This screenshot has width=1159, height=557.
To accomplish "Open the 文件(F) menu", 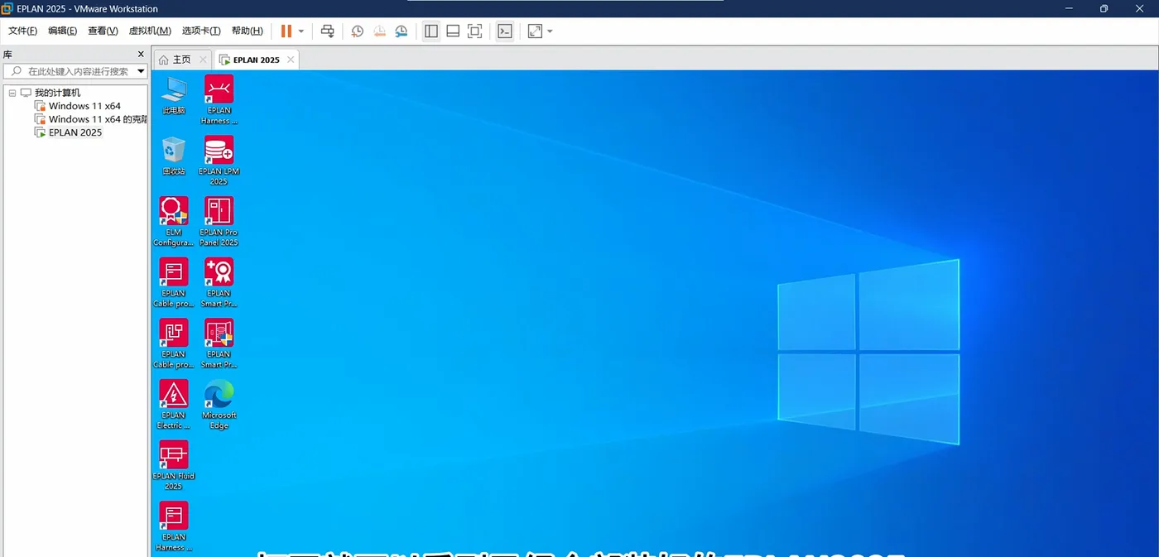I will click(22, 31).
